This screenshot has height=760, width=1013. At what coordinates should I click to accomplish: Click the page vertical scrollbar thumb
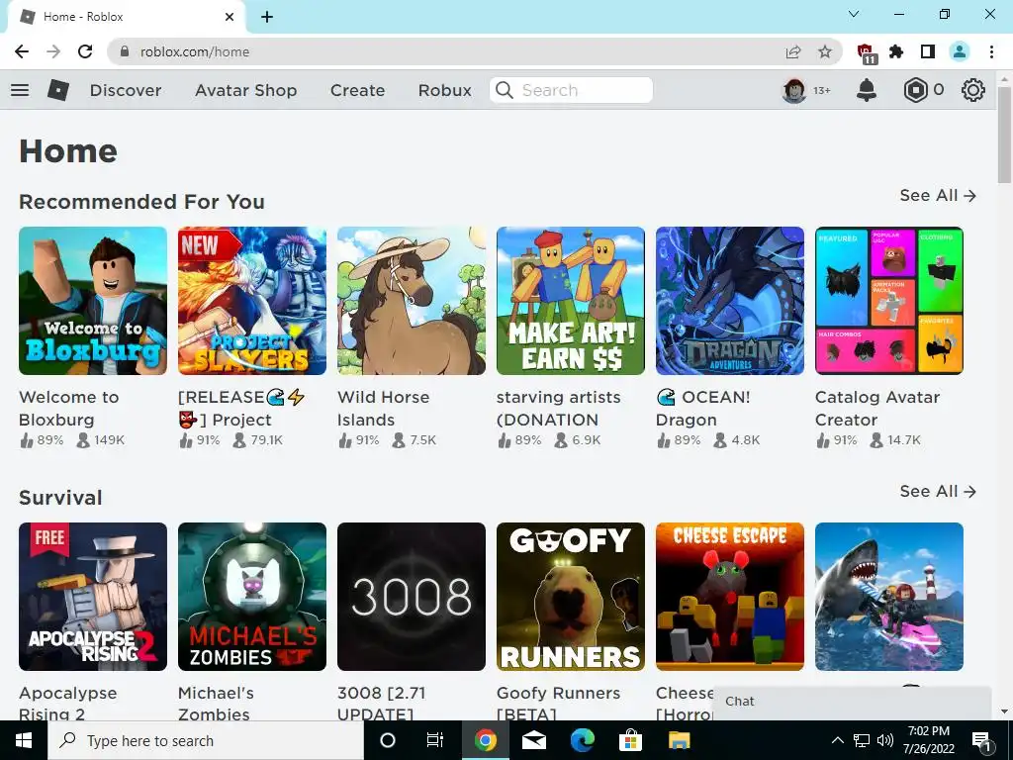1004,135
